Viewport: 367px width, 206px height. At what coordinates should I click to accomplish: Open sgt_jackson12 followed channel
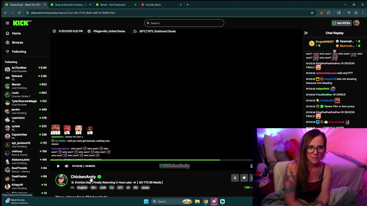click(x=26, y=144)
